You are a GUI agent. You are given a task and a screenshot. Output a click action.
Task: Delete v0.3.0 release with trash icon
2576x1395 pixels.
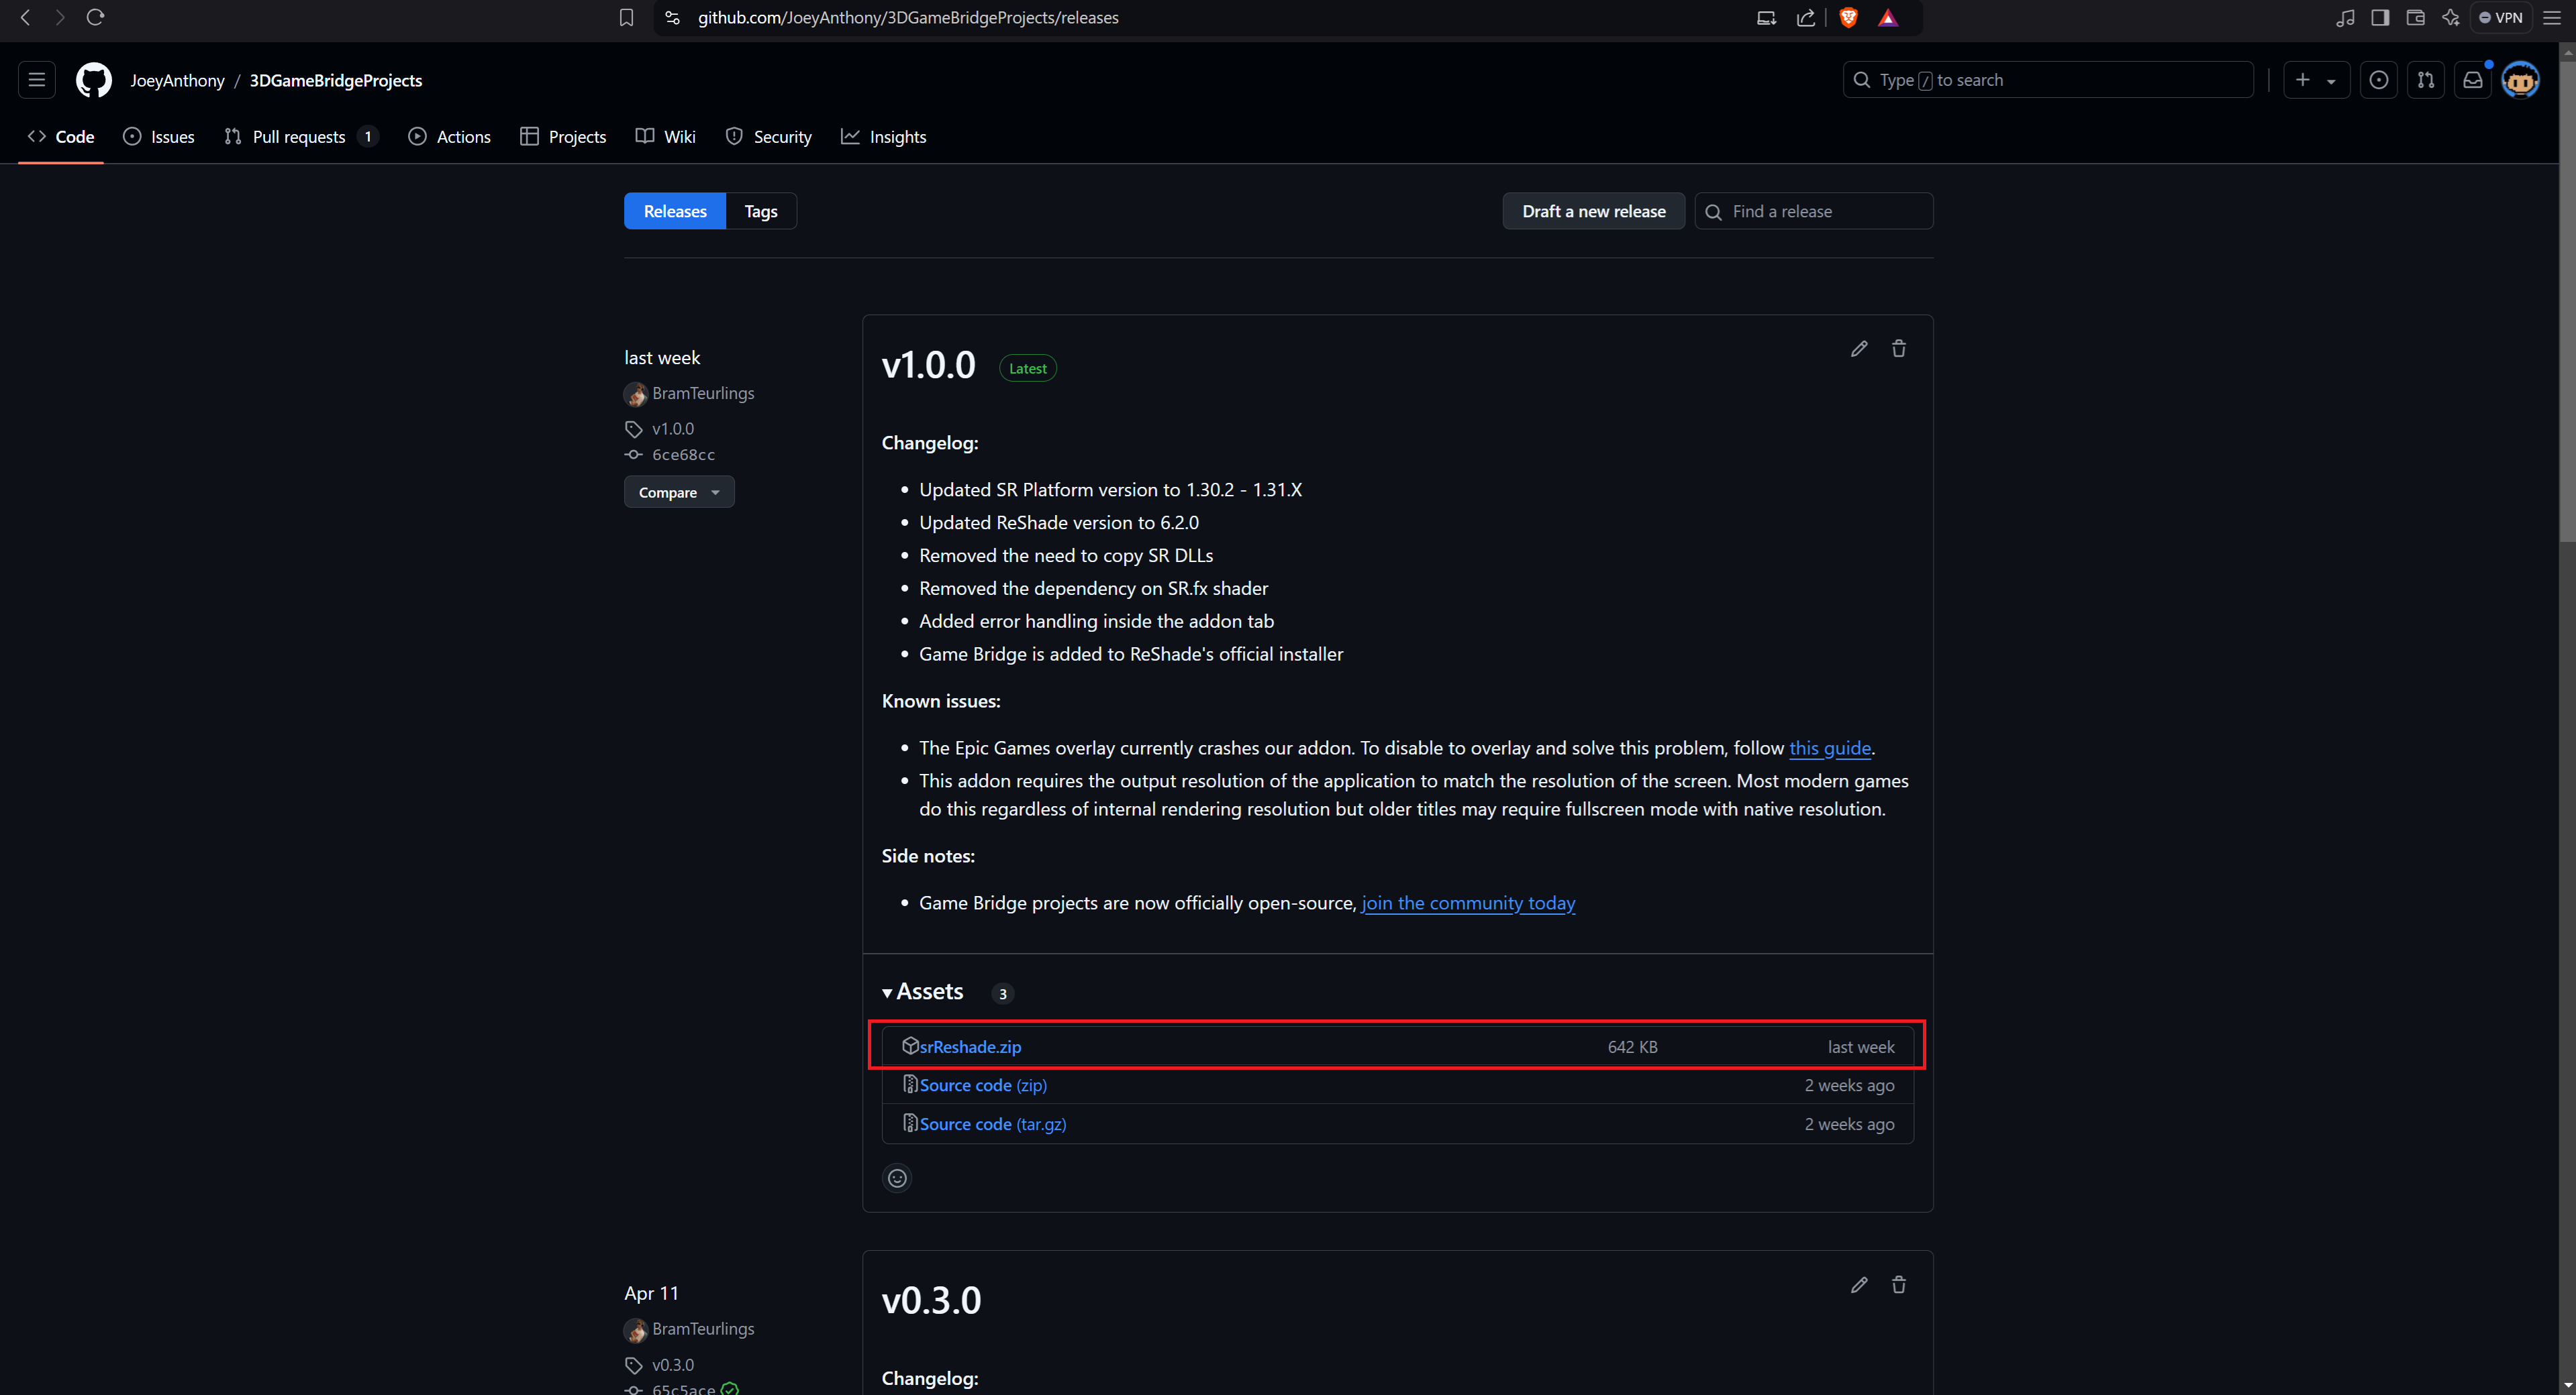tap(1899, 1284)
